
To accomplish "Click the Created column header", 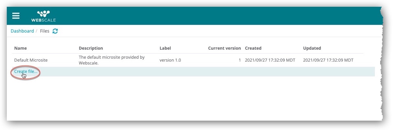I will [x=253, y=48].
